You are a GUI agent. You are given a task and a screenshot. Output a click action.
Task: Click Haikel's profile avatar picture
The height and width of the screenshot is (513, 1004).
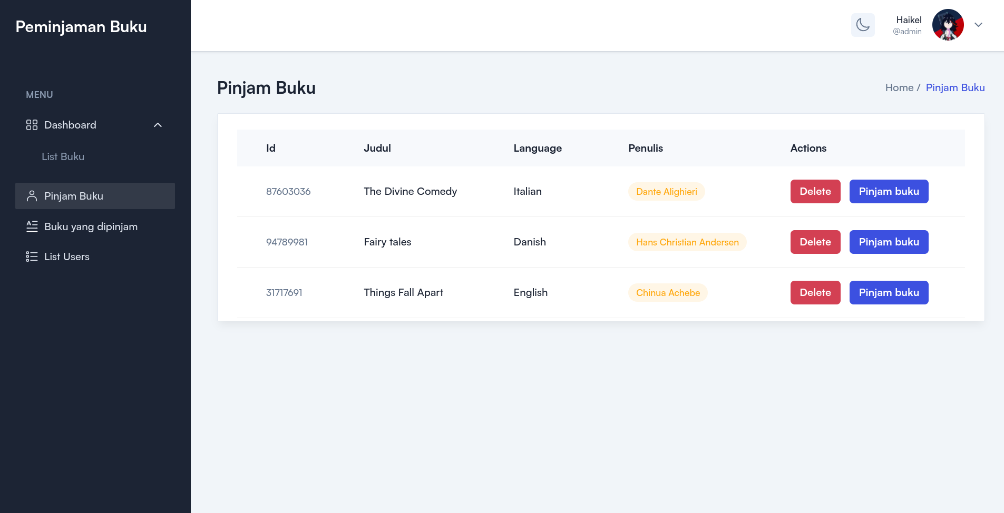(948, 25)
